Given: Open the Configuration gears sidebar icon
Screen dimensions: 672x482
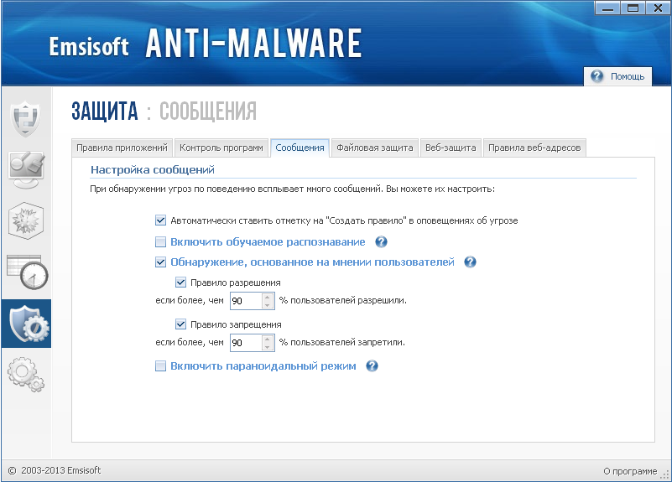Looking at the screenshot, I should click(26, 375).
